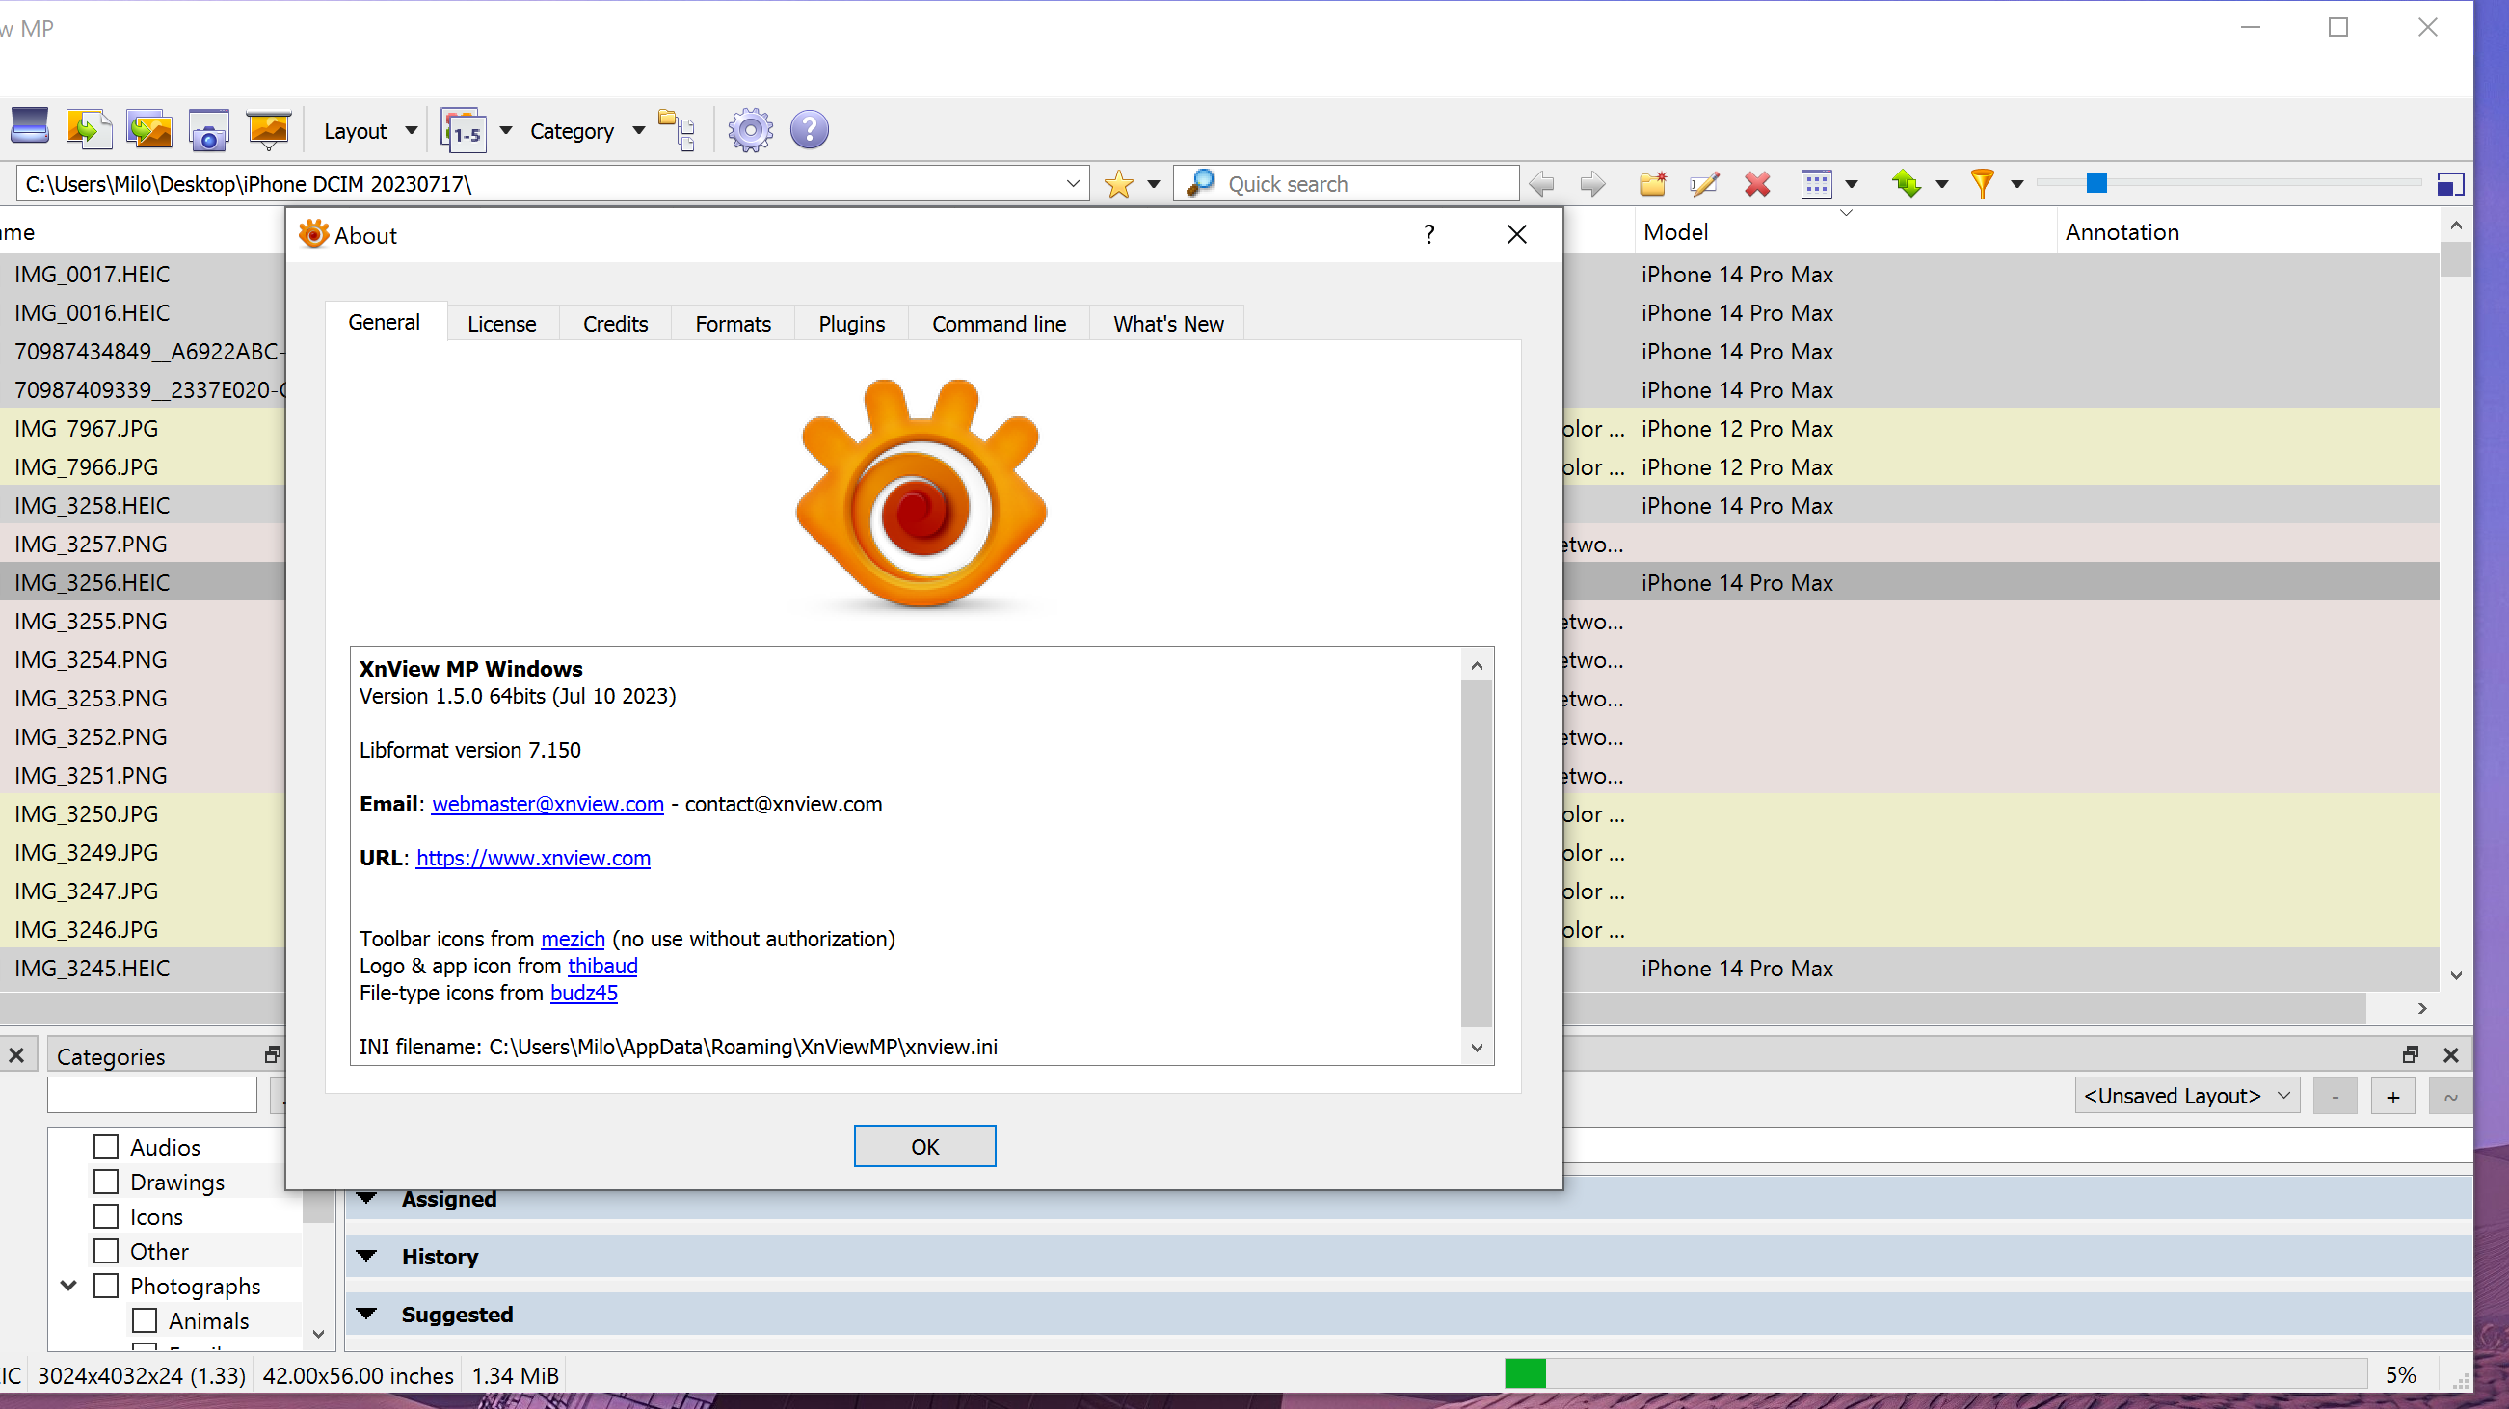Open the https://www.xnview.com link

pyautogui.click(x=533, y=858)
